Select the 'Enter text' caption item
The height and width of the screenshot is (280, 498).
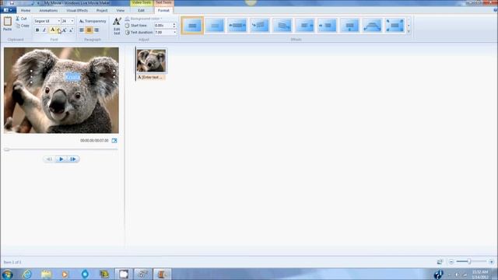151,77
